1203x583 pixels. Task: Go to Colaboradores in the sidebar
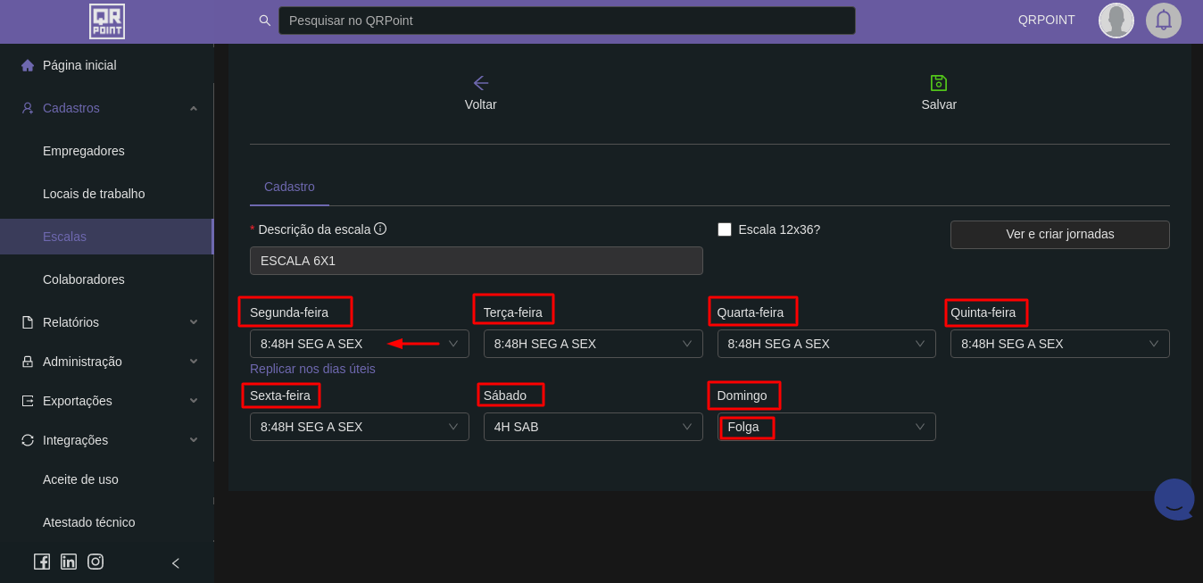click(x=84, y=279)
